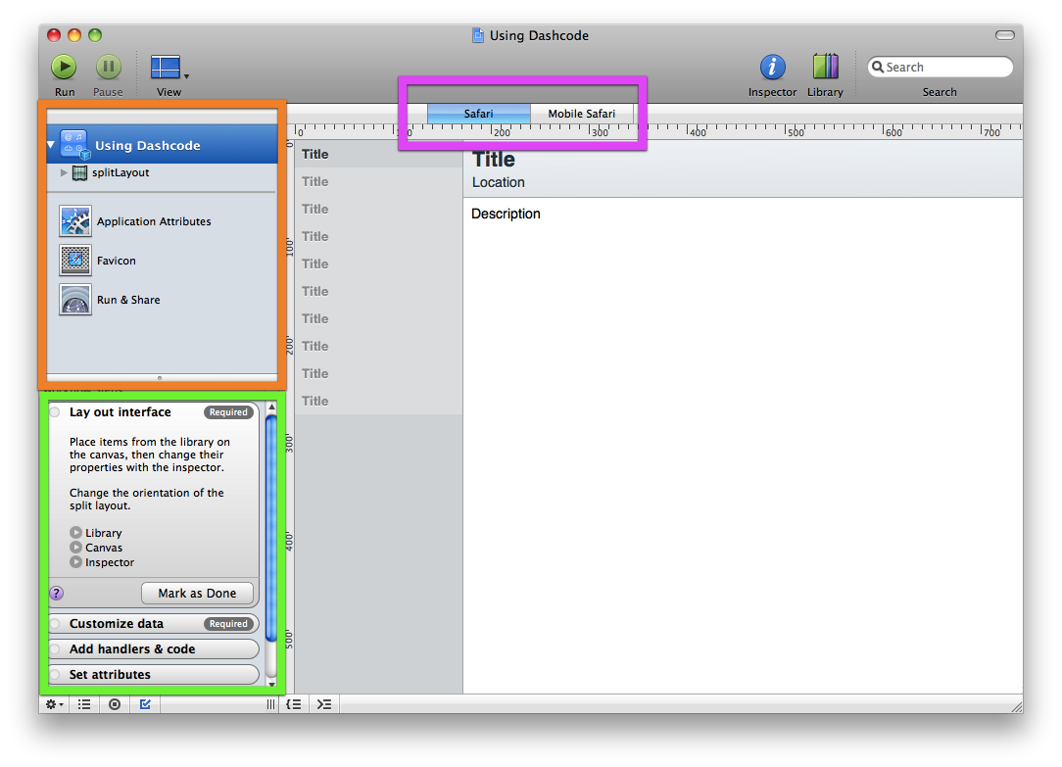
Task: Click the arrow icon beside Canvas
Action: [75, 547]
